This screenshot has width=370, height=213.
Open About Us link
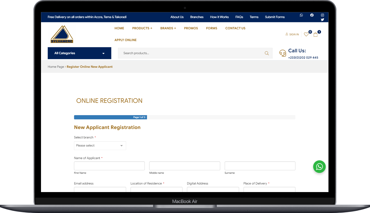177,17
